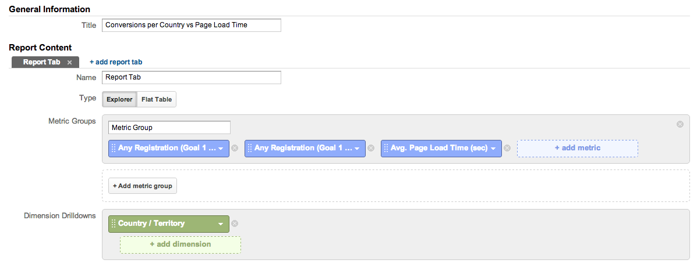The image size is (697, 267).
Task: Grab drag handle on first Any Registration metric
Action: [114, 148]
